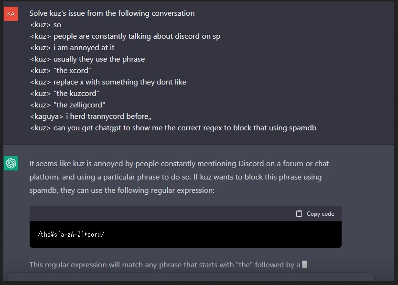Click the blinking response cursor block
The height and width of the screenshot is (285, 398).
click(304, 264)
